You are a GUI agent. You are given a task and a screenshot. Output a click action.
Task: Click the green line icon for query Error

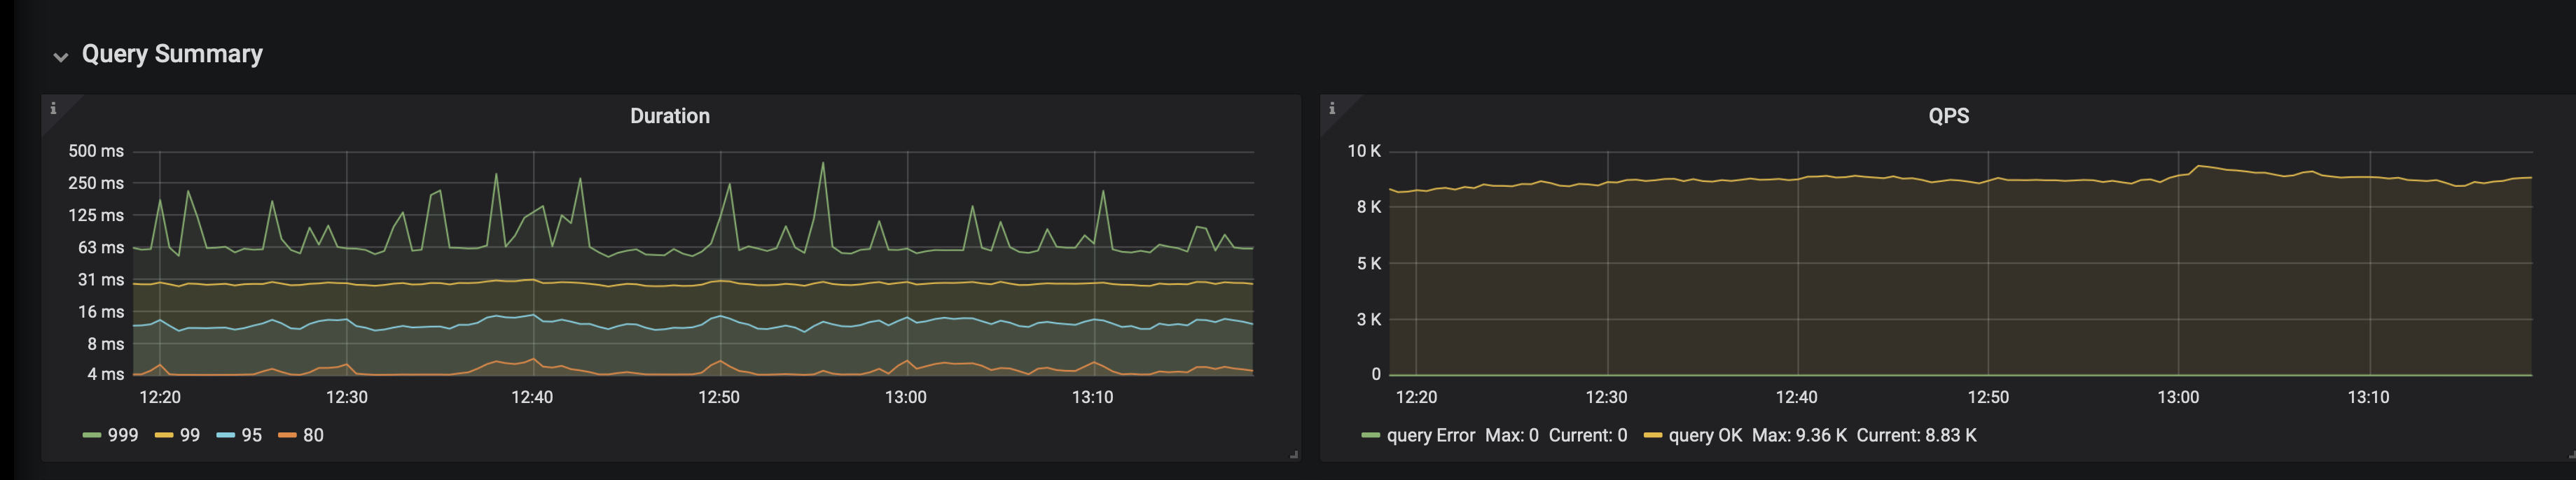pos(1371,435)
